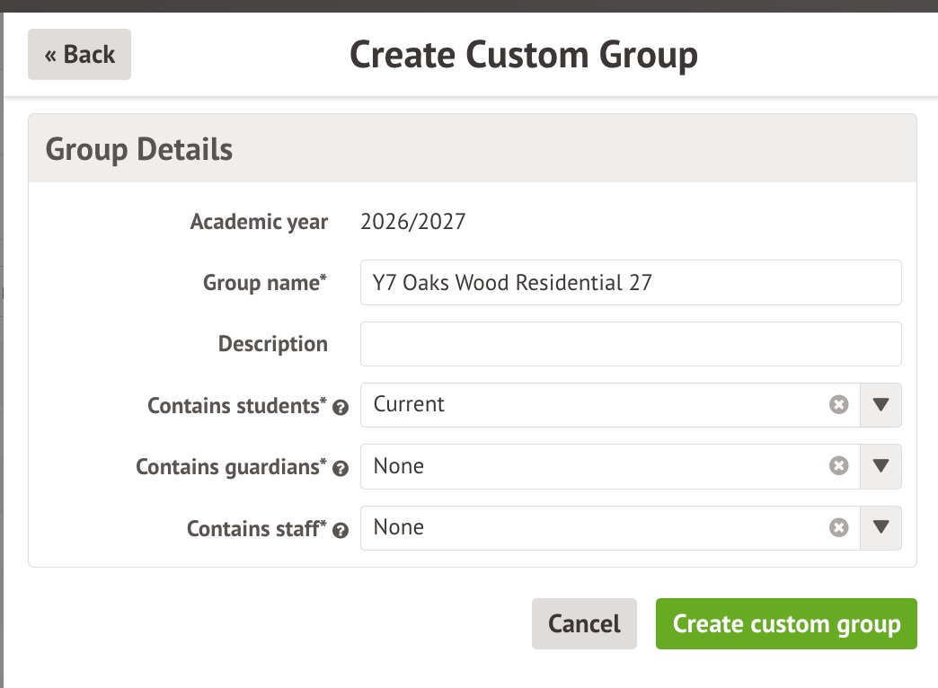This screenshot has height=688, width=938.
Task: Clear the Contains guardians selection
Action: click(838, 466)
